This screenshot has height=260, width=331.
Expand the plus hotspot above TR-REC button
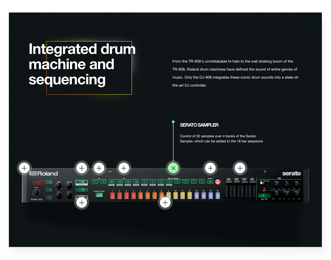pos(82,168)
